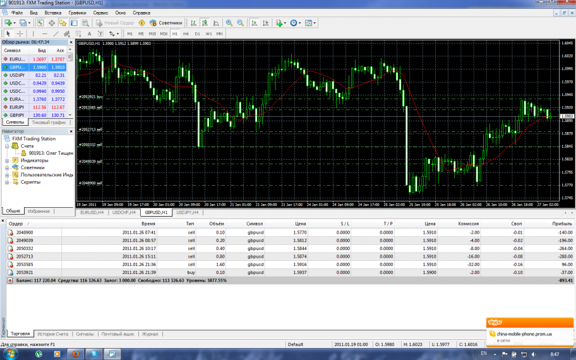Open Skype from the taskbar
The width and height of the screenshot is (576, 360).
93,354
